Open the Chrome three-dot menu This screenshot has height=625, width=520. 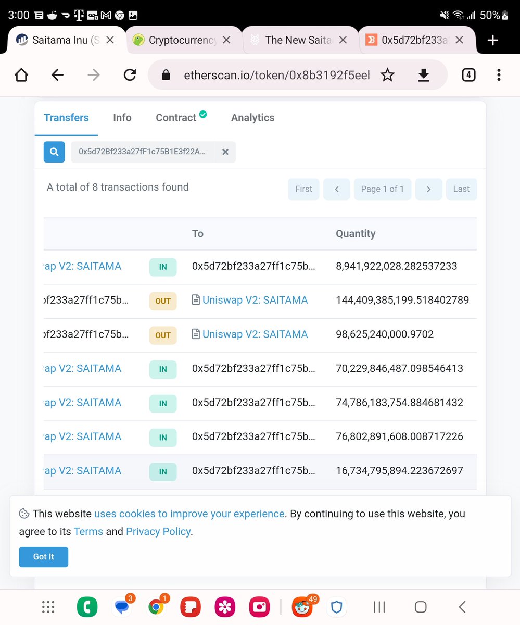coord(499,75)
